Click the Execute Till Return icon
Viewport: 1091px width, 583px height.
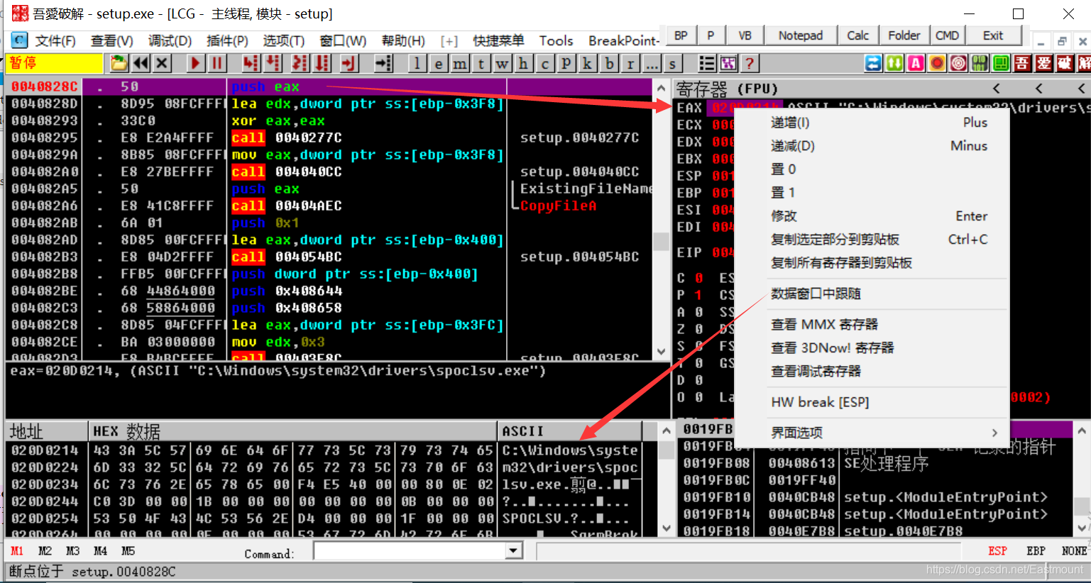click(348, 63)
